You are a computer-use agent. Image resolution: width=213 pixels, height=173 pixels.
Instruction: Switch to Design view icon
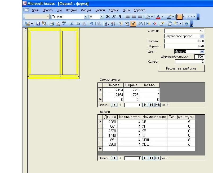point(28,24)
